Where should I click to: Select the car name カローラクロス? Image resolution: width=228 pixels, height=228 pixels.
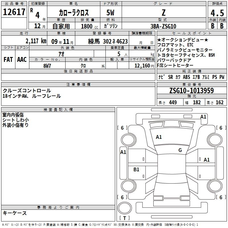[x=74, y=13]
